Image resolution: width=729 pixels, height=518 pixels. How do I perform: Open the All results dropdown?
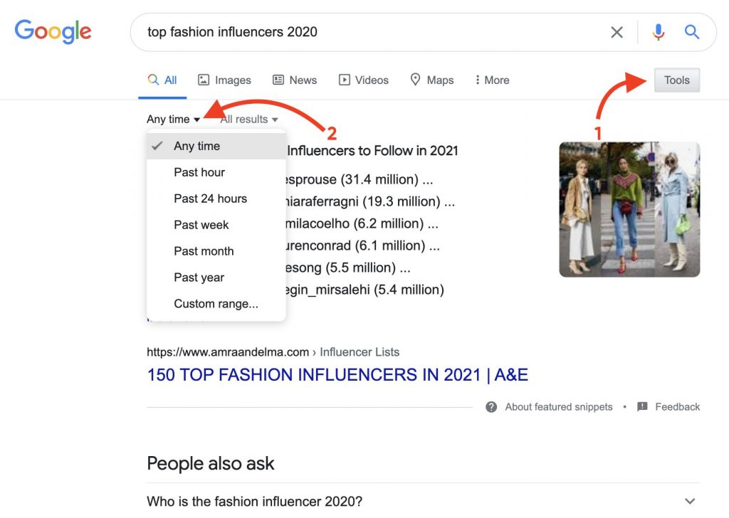(248, 120)
